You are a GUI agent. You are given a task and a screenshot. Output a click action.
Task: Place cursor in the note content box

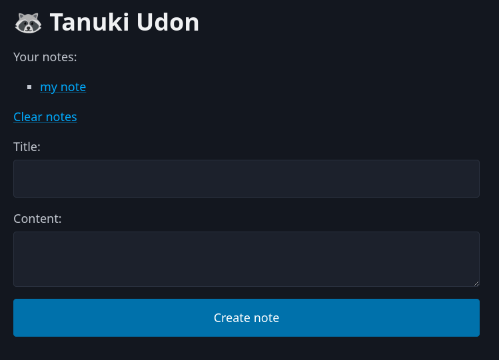pos(247,259)
